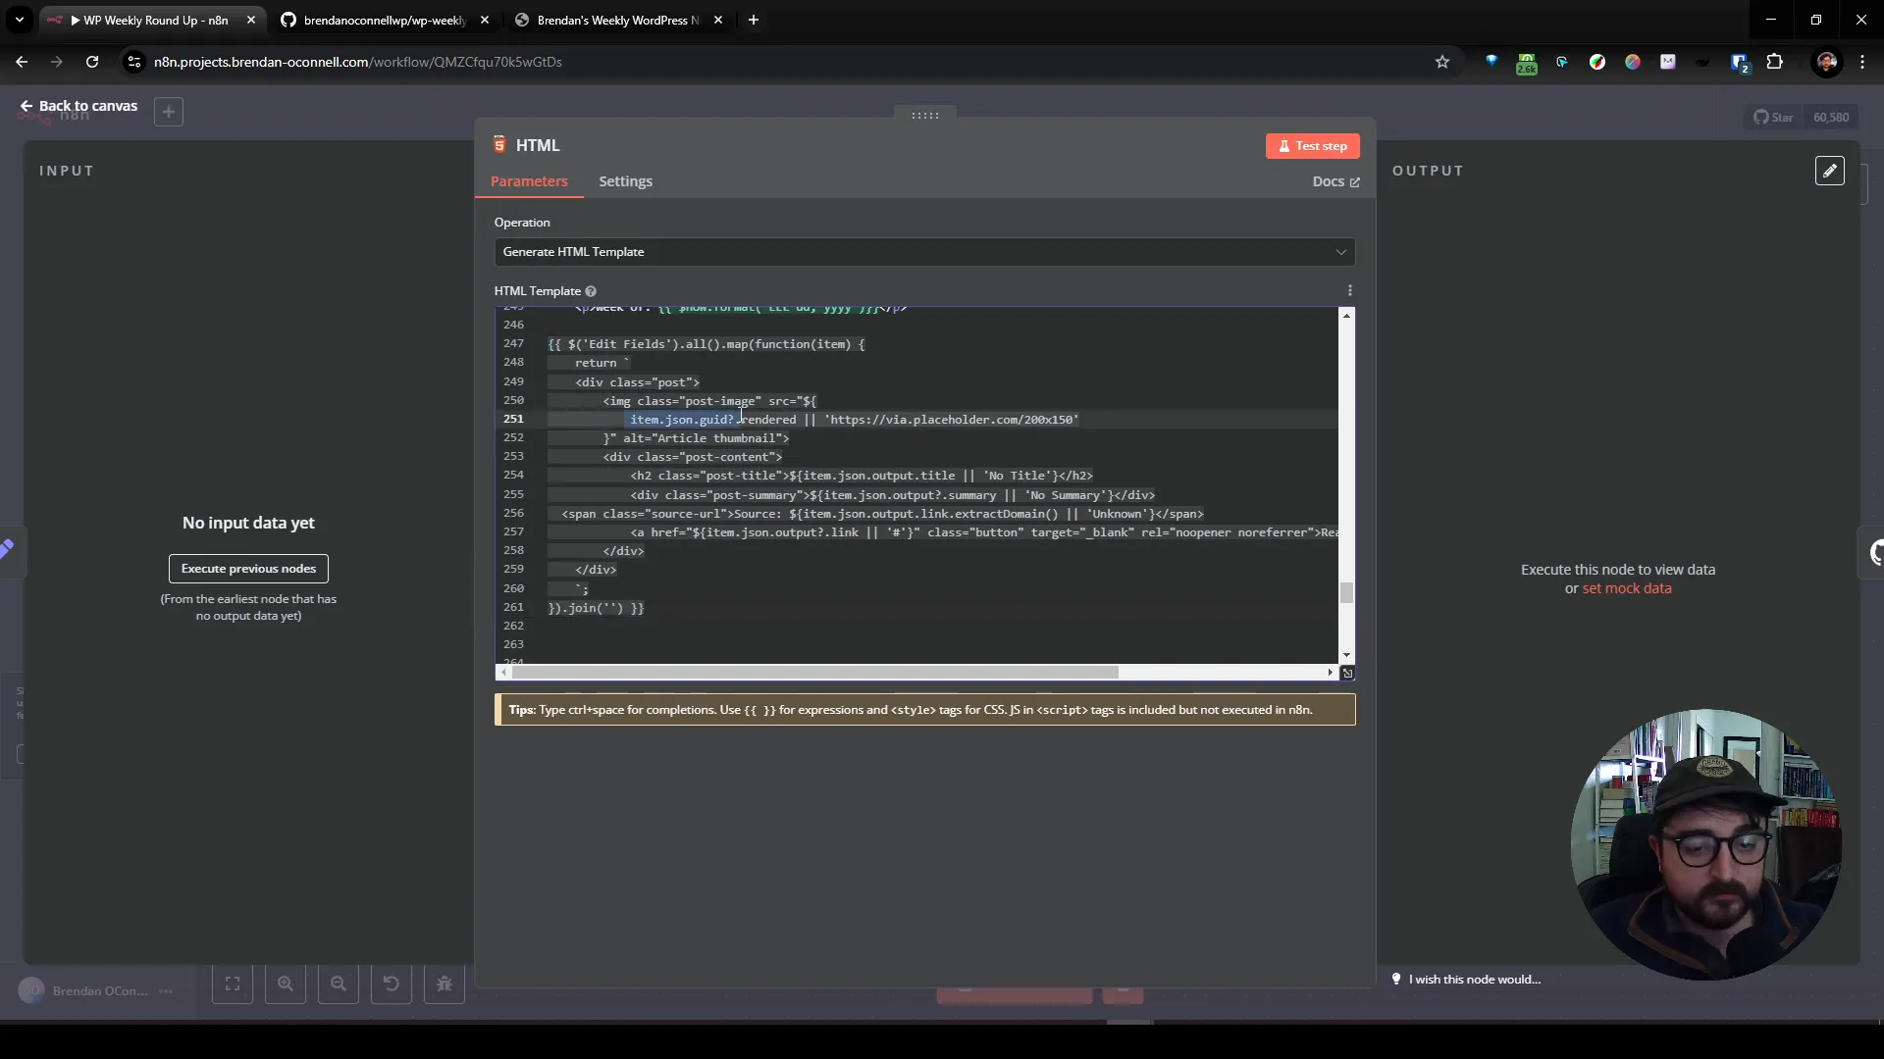The width and height of the screenshot is (1884, 1059).
Task: Select the Parameters tab
Action: click(529, 181)
